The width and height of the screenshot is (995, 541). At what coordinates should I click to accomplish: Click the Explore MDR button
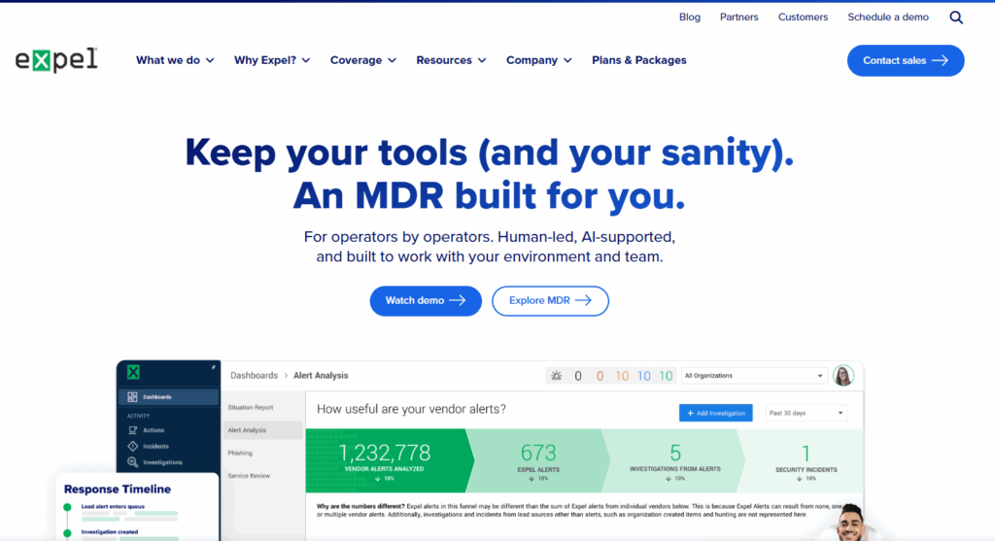[x=550, y=301]
